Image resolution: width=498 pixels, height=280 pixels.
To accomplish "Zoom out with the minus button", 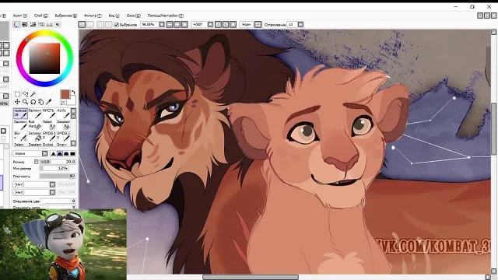I will (170, 24).
